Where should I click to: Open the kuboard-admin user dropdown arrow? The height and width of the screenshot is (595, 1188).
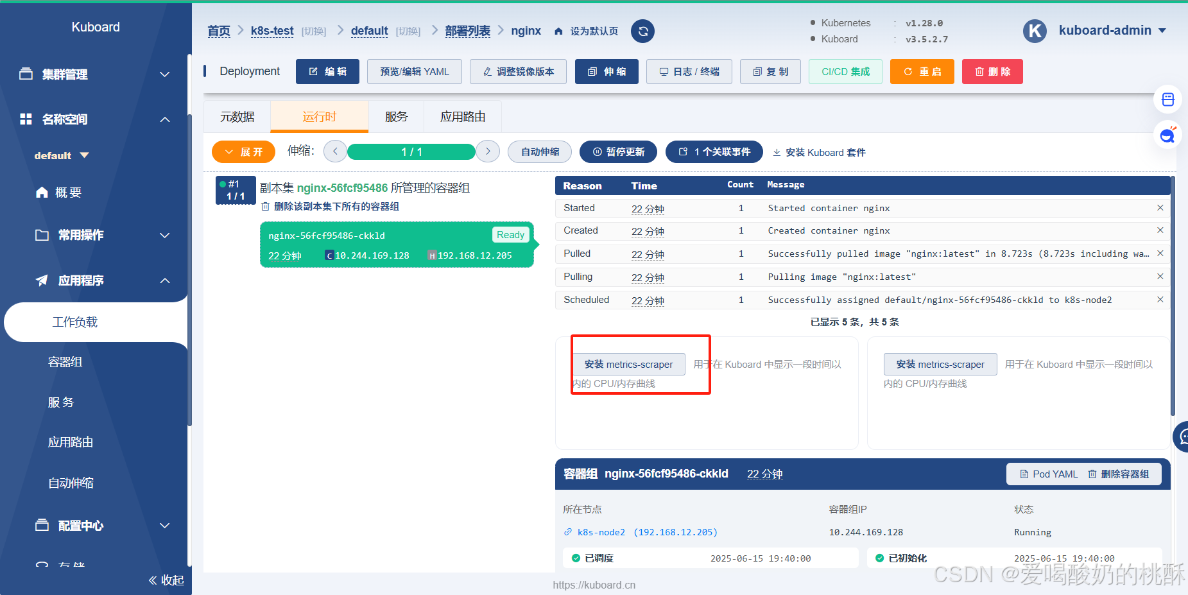(1162, 30)
